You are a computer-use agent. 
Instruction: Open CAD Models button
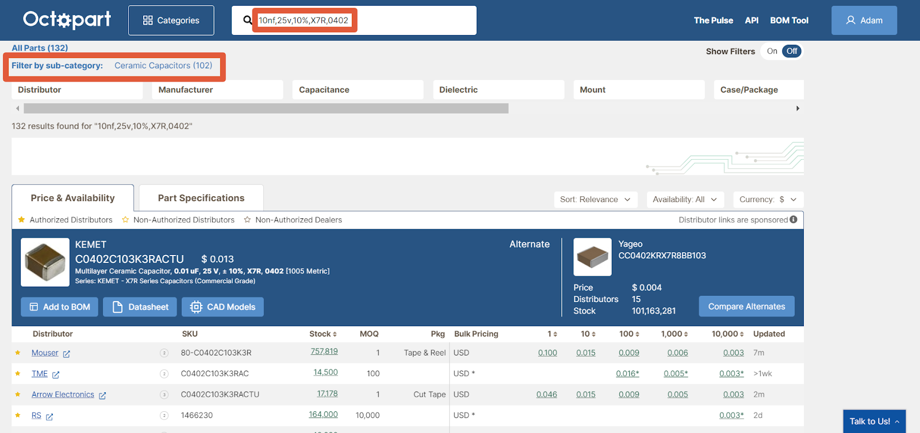(223, 307)
